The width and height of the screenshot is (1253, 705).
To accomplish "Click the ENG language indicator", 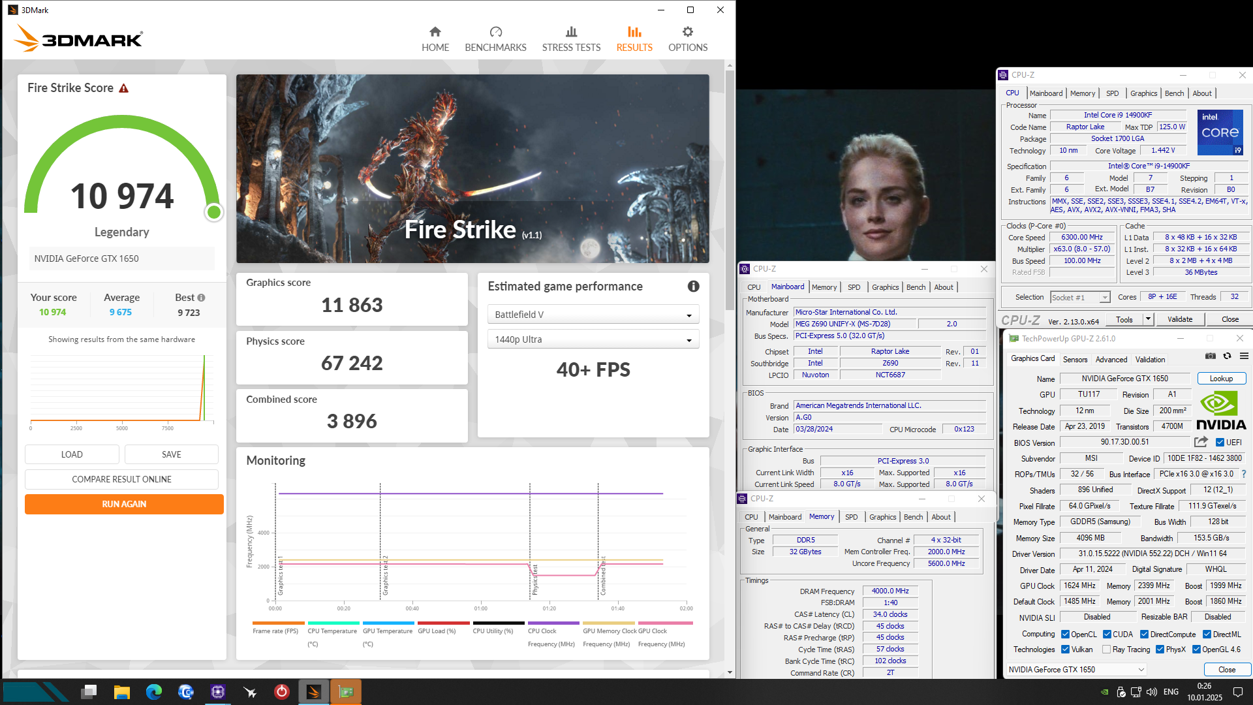I will 1171,692.
